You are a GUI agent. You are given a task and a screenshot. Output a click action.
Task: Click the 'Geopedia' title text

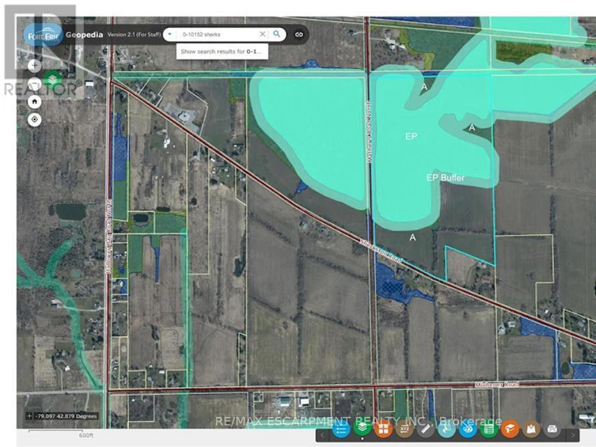pyautogui.click(x=84, y=35)
